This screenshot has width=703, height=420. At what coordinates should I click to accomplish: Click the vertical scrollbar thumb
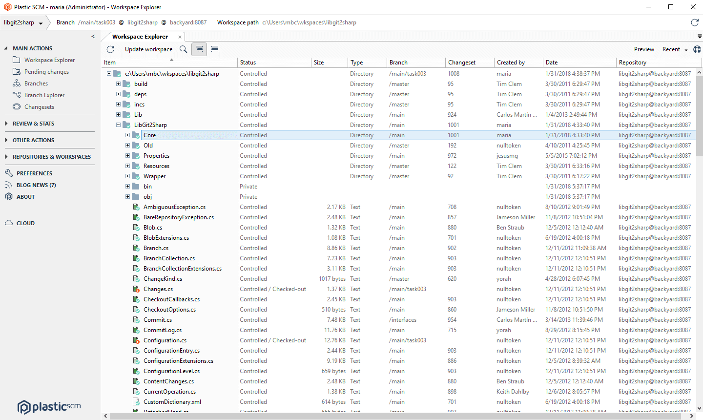[699, 115]
